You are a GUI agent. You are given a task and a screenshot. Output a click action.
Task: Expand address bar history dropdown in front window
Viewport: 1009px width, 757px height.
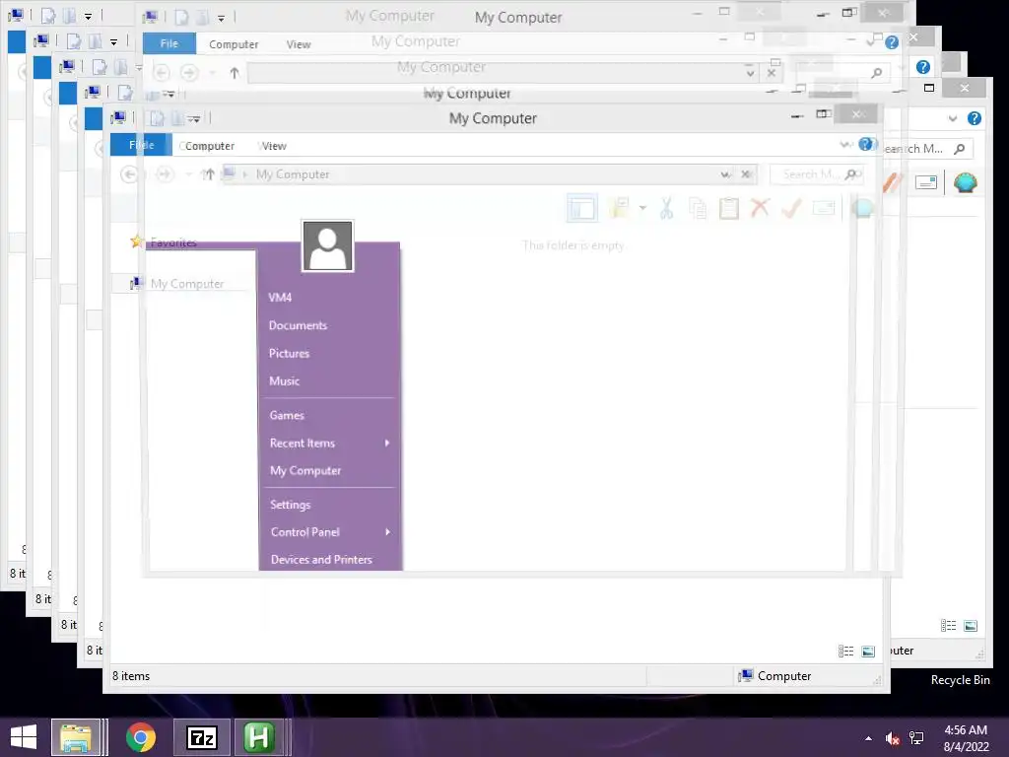(x=726, y=174)
